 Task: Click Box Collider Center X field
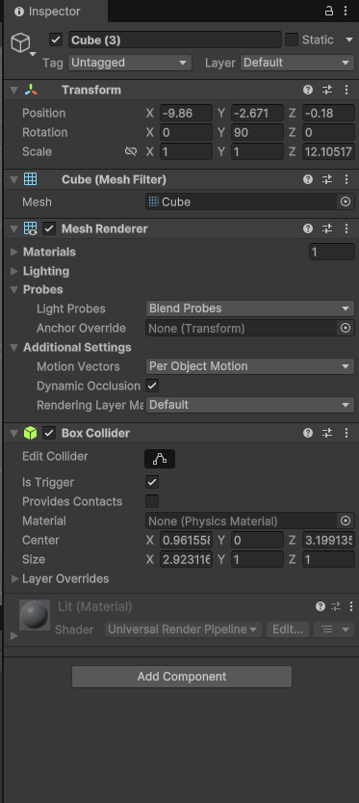tap(186, 540)
